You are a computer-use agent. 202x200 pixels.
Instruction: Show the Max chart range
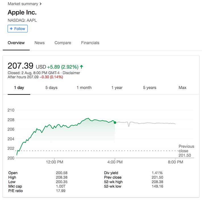(x=182, y=88)
